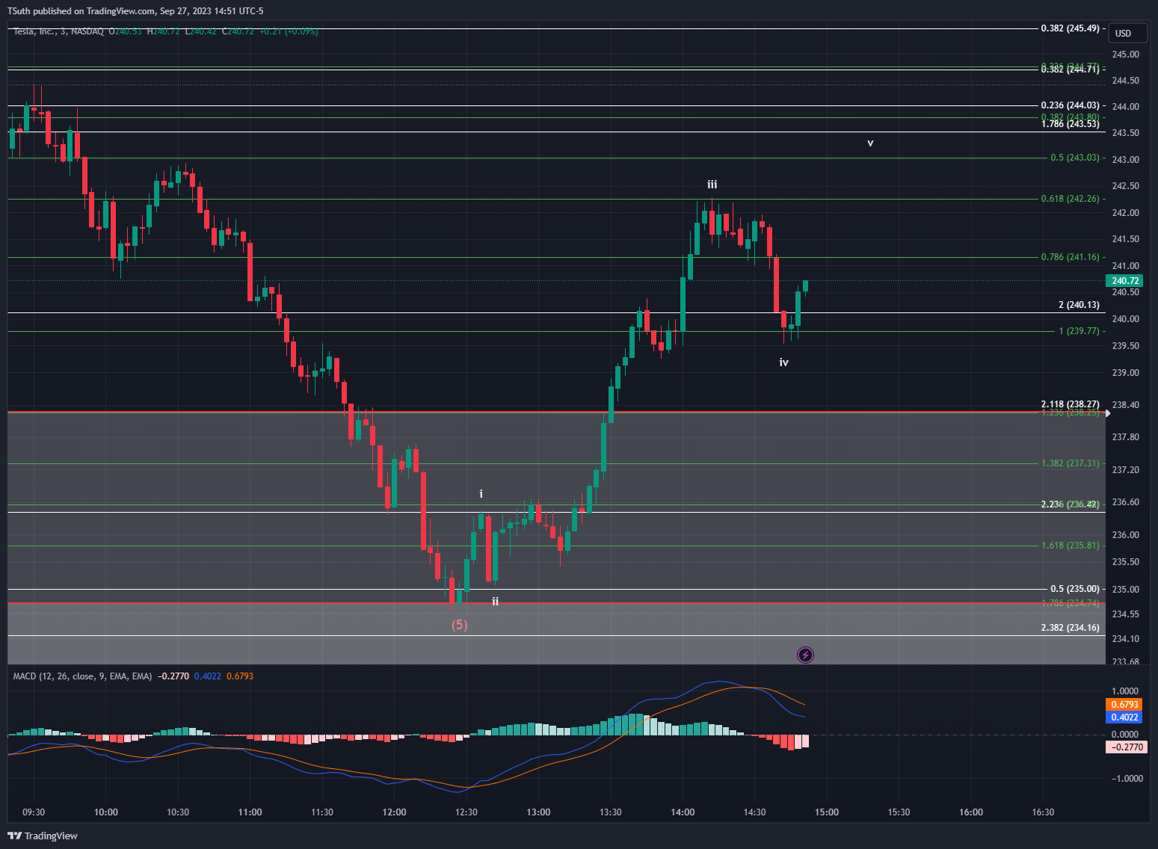The image size is (1158, 849).
Task: Click the current price tag 240.72
Action: click(1124, 281)
